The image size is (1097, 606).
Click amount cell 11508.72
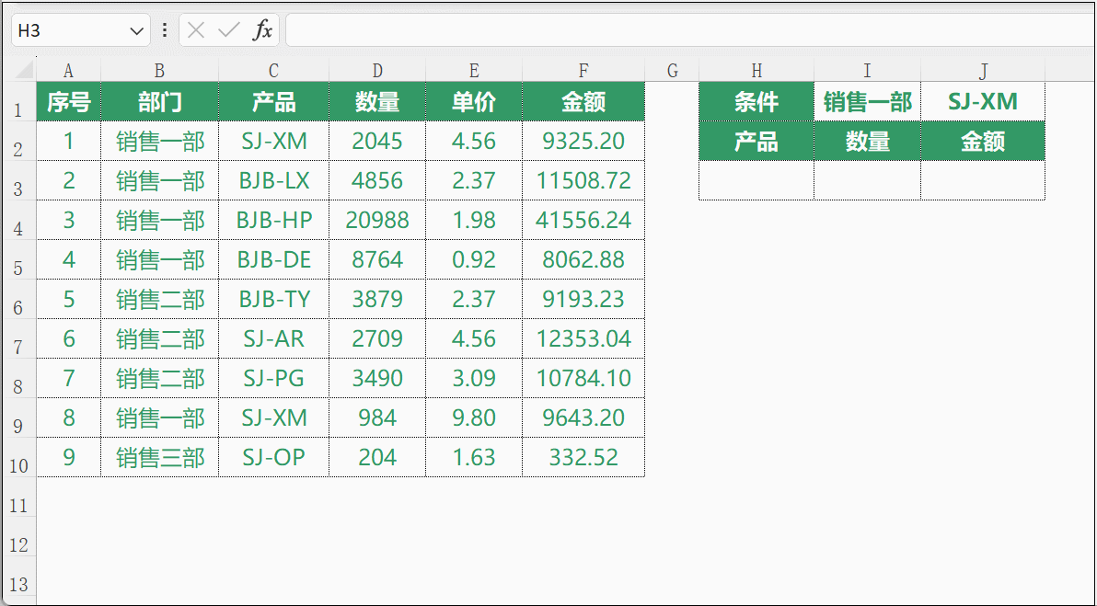[x=583, y=181]
